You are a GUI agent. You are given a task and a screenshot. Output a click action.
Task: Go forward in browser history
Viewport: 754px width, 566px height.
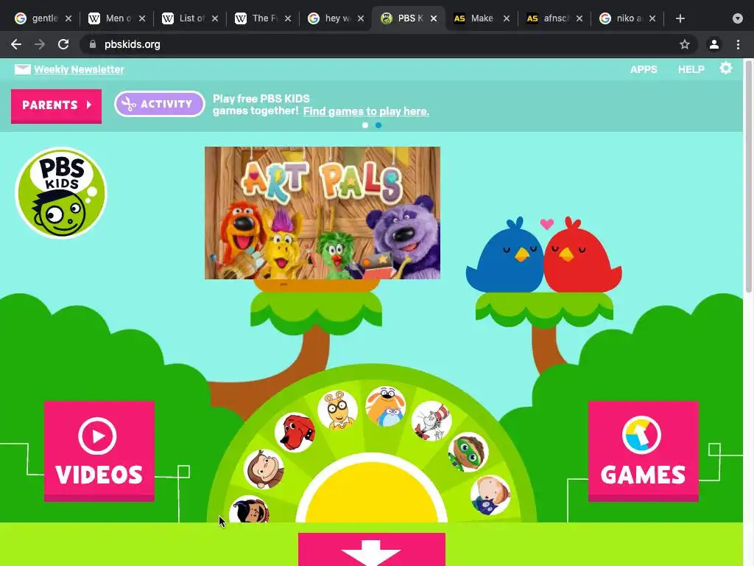(x=40, y=44)
